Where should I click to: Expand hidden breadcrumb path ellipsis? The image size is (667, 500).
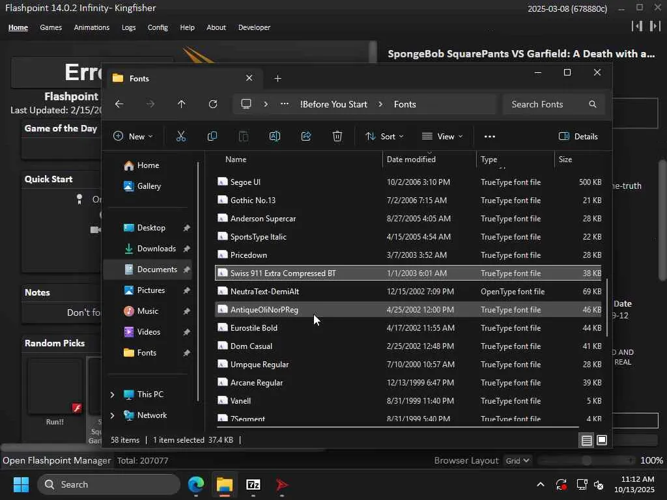[x=285, y=104]
